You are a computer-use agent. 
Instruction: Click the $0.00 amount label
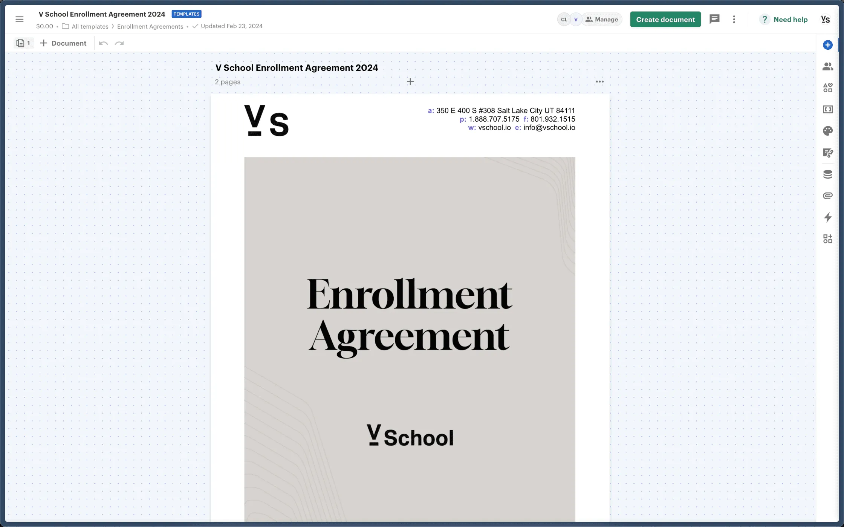pyautogui.click(x=44, y=26)
